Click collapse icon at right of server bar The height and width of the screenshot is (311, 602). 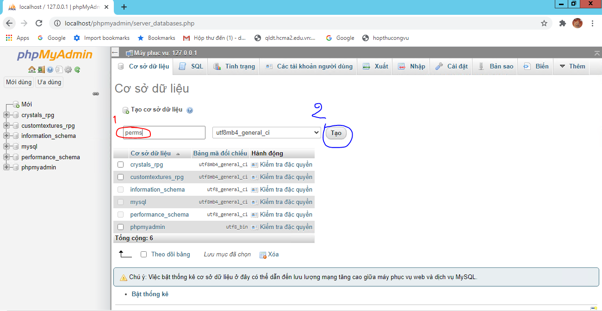597,53
